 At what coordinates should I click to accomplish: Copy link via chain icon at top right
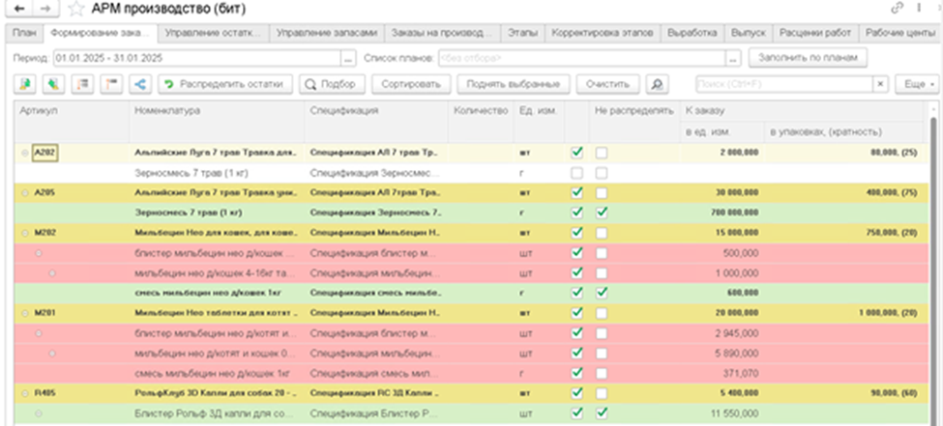(897, 9)
